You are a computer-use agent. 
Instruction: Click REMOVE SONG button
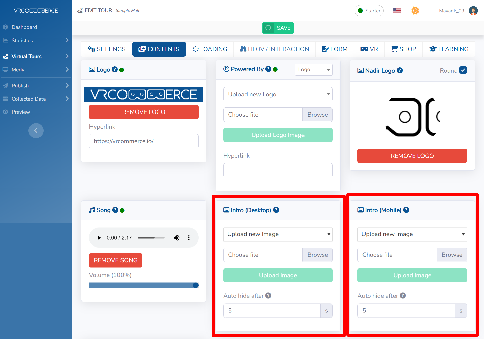(115, 260)
